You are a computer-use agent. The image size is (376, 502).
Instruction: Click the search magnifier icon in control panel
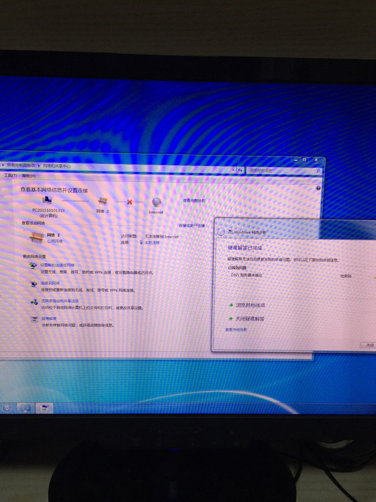coord(318,171)
